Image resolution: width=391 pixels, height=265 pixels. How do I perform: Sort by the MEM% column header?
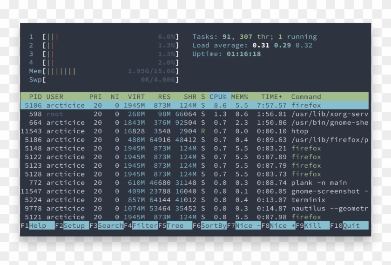[x=240, y=97]
